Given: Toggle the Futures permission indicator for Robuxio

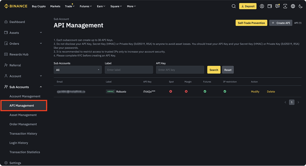Looking at the screenshot, I should point(205,91).
